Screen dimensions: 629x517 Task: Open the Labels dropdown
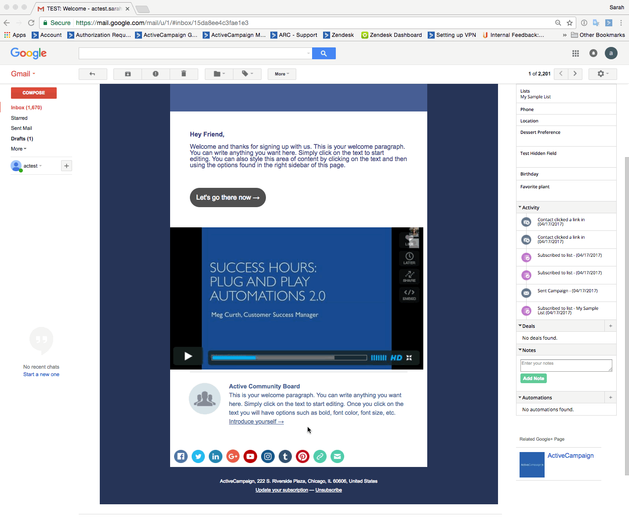click(x=247, y=74)
